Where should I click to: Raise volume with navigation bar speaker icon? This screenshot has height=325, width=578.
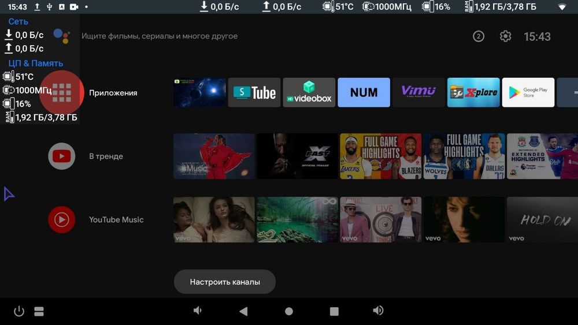[378, 311]
